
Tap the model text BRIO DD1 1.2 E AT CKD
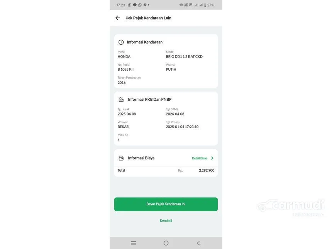tap(184, 56)
